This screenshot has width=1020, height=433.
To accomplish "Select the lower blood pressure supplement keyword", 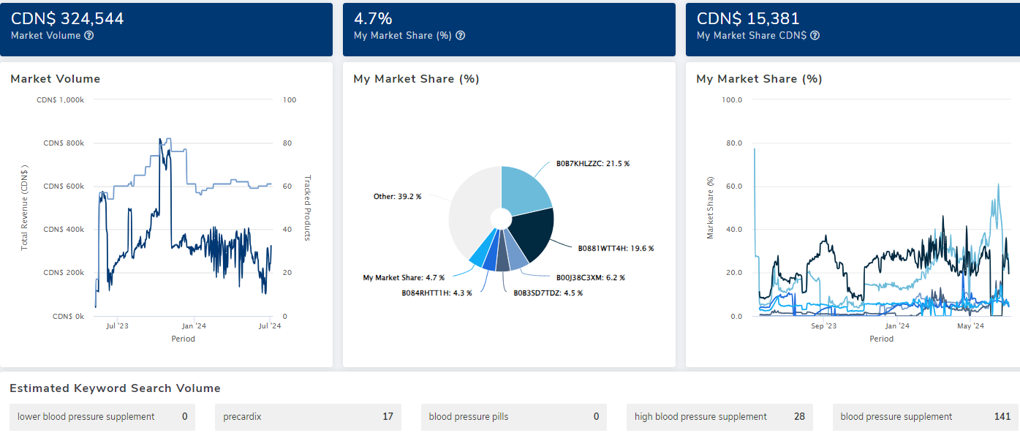I will (x=102, y=417).
